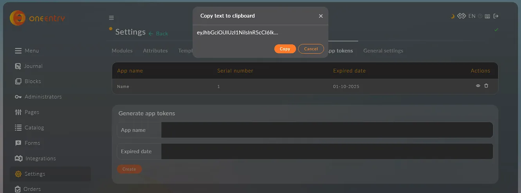Image resolution: width=521 pixels, height=193 pixels.
Task: Click the Catalog list icon
Action: 18,127
